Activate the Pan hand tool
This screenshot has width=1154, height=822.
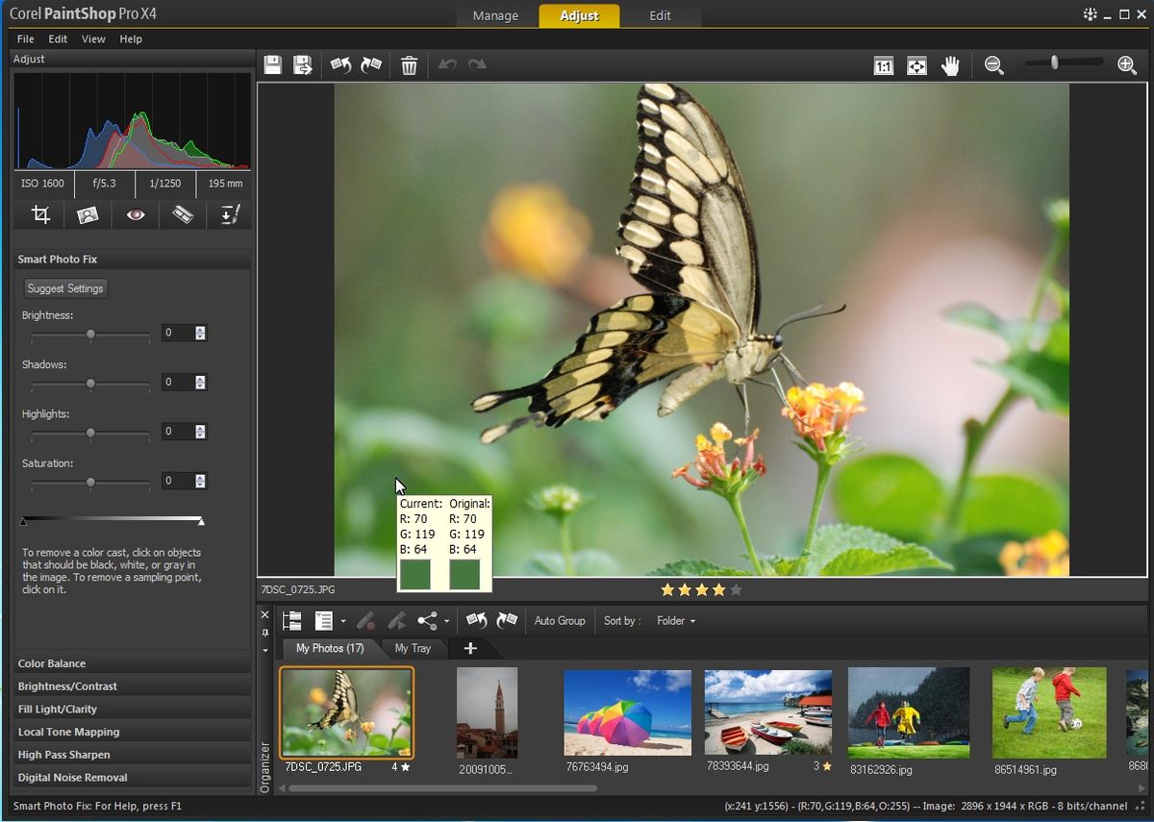click(950, 65)
